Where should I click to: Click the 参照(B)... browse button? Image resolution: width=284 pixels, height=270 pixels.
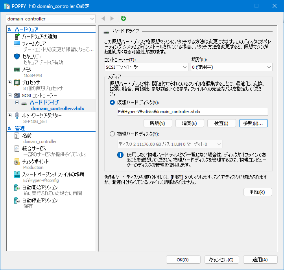coord(253,123)
